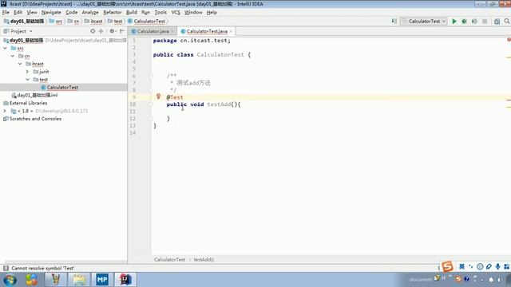The image size is (511, 287).
Task: Click the @Test annotation in the editor
Action: pyautogui.click(x=175, y=97)
